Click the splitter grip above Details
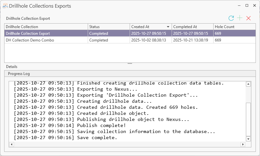The width and height of the screenshot is (260, 156). click(x=130, y=63)
